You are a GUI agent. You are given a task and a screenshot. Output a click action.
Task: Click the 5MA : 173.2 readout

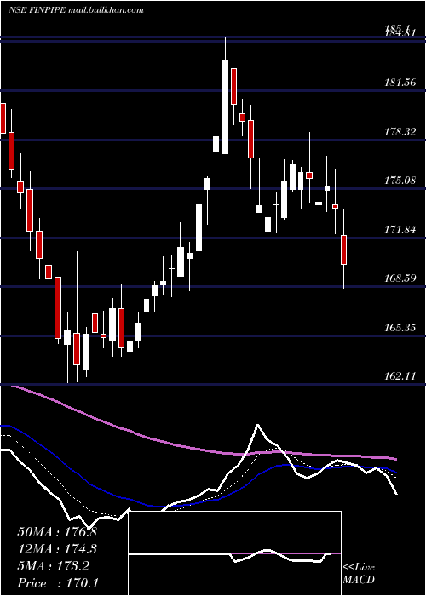click(53, 566)
